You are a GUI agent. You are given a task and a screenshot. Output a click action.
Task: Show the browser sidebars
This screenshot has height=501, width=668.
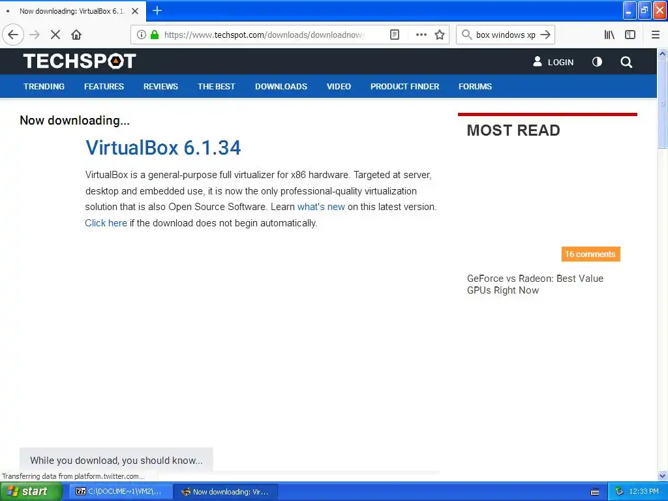point(630,35)
